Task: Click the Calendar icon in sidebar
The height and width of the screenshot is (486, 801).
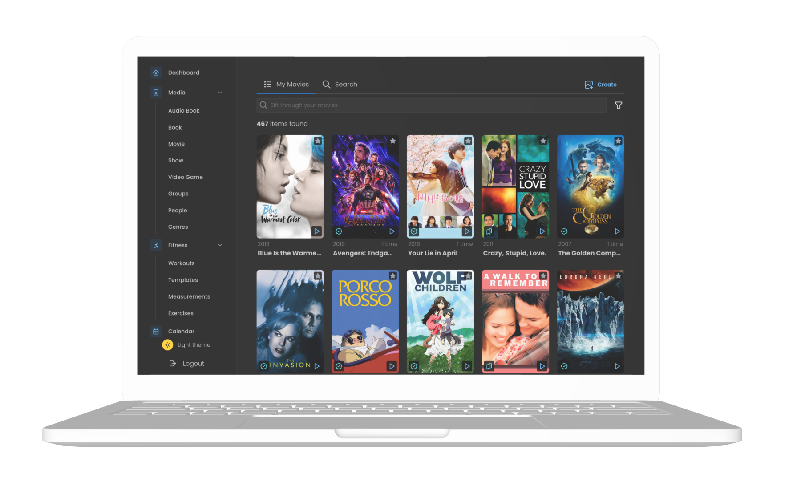Action: pyautogui.click(x=156, y=331)
